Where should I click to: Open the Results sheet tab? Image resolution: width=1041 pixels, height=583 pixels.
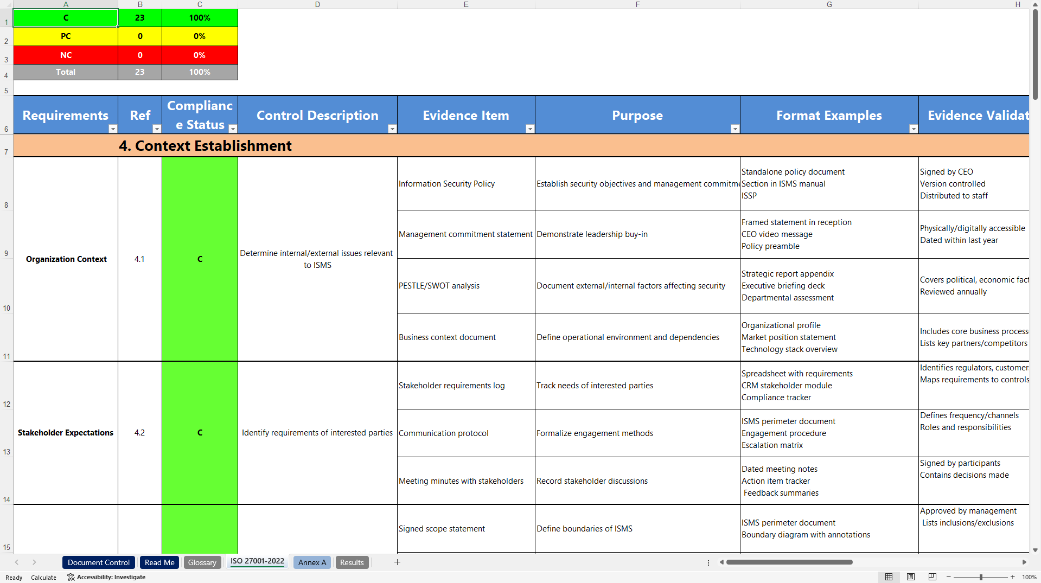pyautogui.click(x=352, y=562)
